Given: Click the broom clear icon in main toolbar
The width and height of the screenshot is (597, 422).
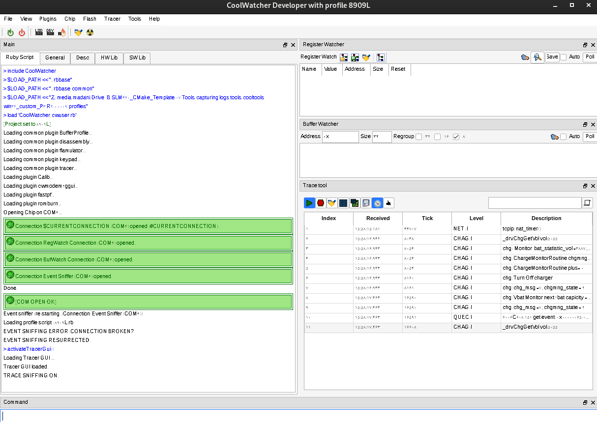Looking at the screenshot, I should [78, 32].
